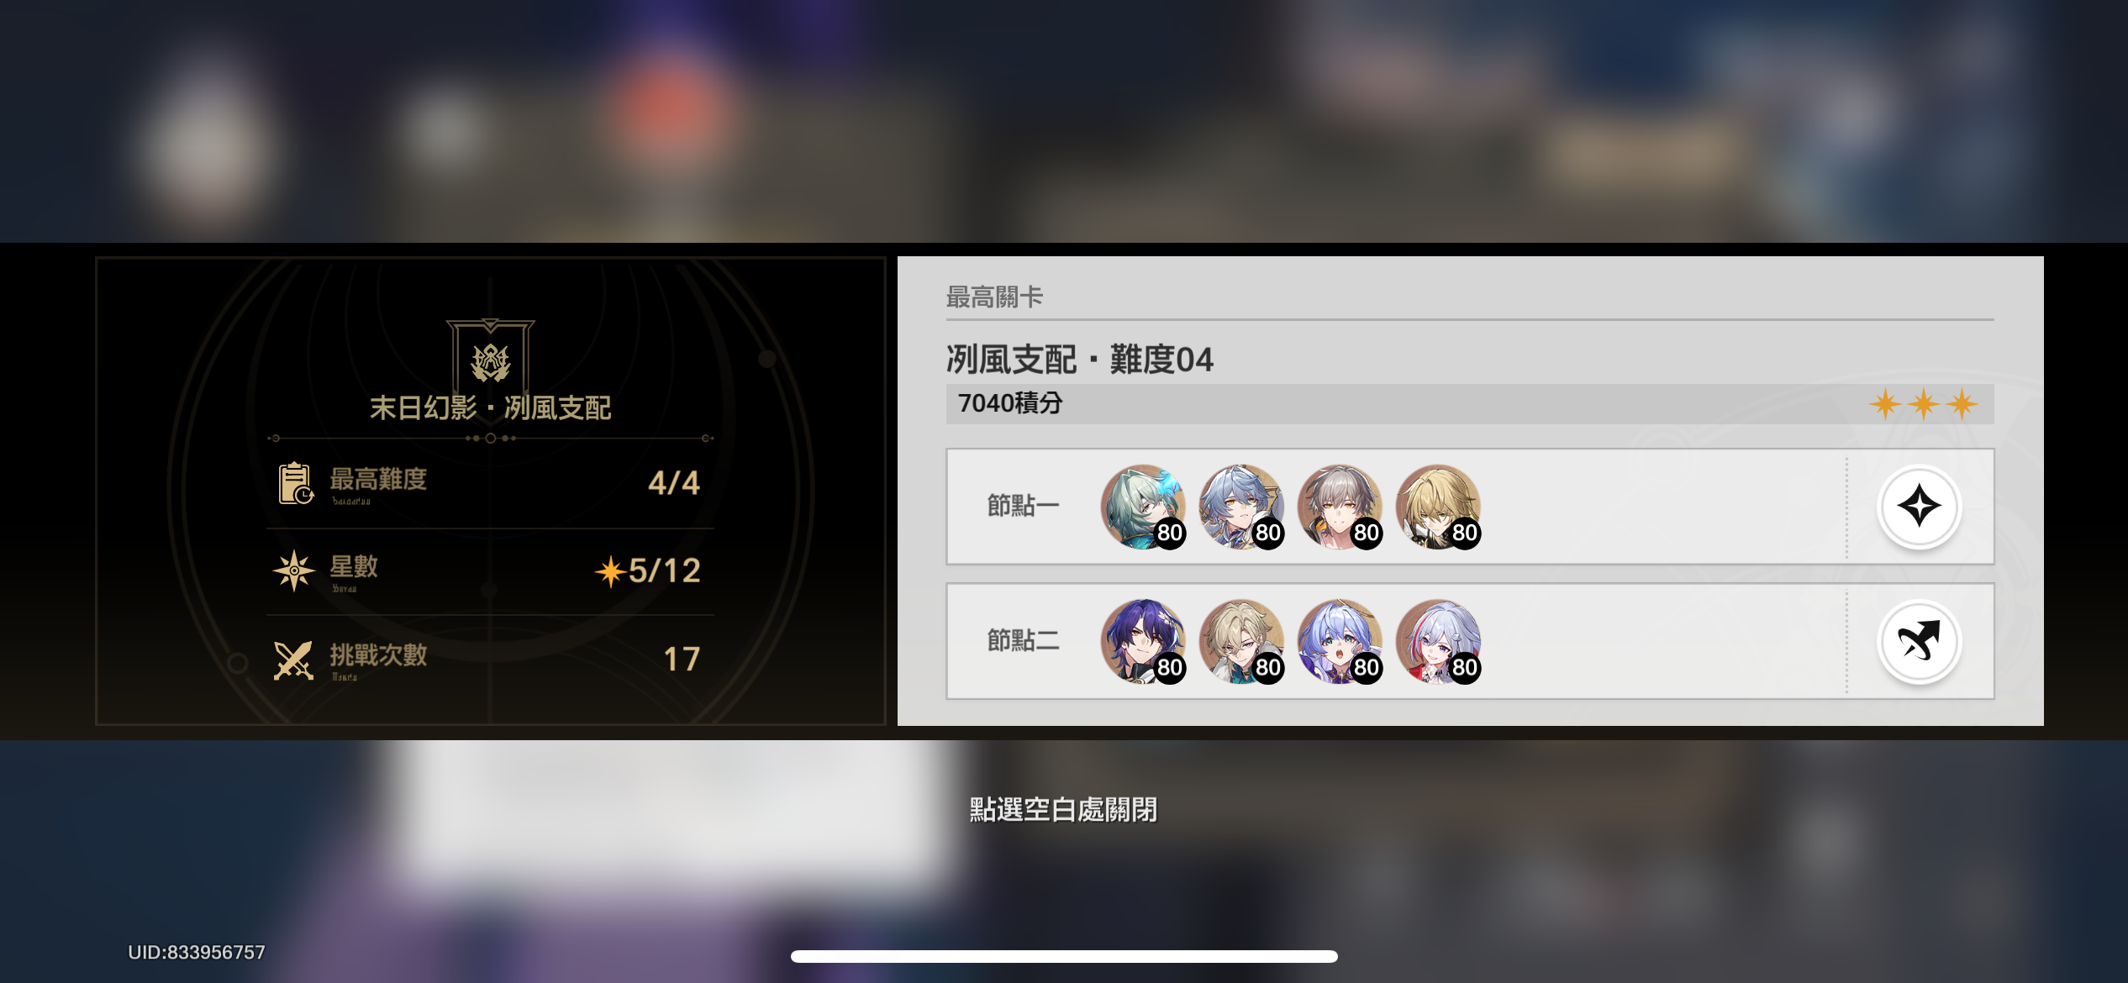Tap the iOS home indicator bar

coord(1064,956)
